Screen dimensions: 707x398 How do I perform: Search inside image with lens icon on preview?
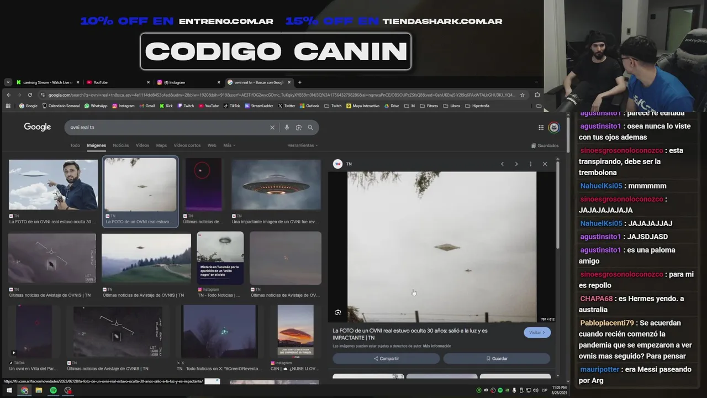tap(338, 312)
